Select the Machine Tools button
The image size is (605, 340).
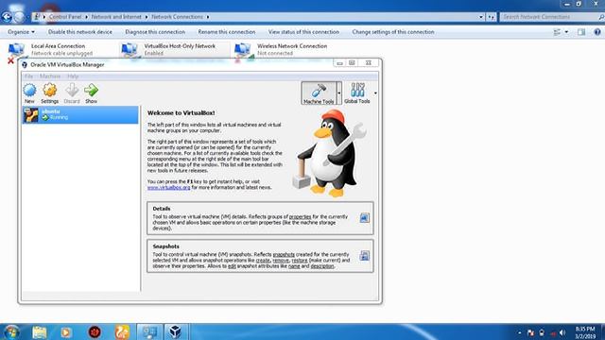319,93
